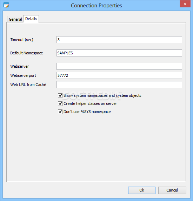Click the Webserverport label
The height and width of the screenshot is (201, 193).
point(23,75)
